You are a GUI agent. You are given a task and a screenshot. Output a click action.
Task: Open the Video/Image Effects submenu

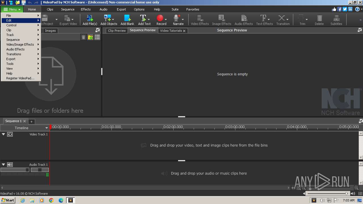coord(21,44)
